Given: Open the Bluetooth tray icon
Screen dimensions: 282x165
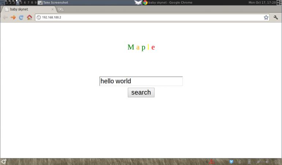Looking at the screenshot, I should [x=240, y=162].
